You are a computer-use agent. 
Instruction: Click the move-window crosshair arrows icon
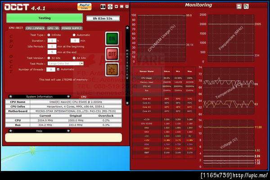[110, 7]
